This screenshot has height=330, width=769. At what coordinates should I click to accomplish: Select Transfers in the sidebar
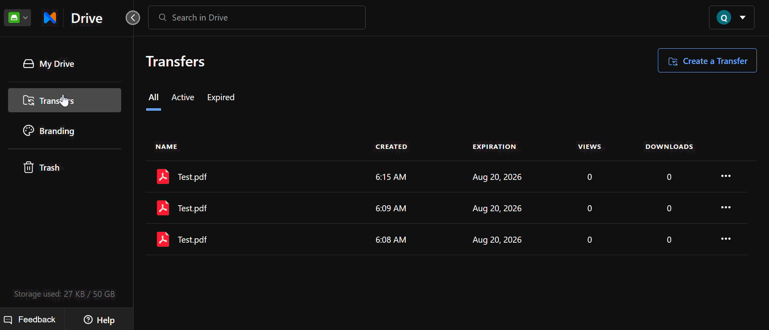point(64,100)
